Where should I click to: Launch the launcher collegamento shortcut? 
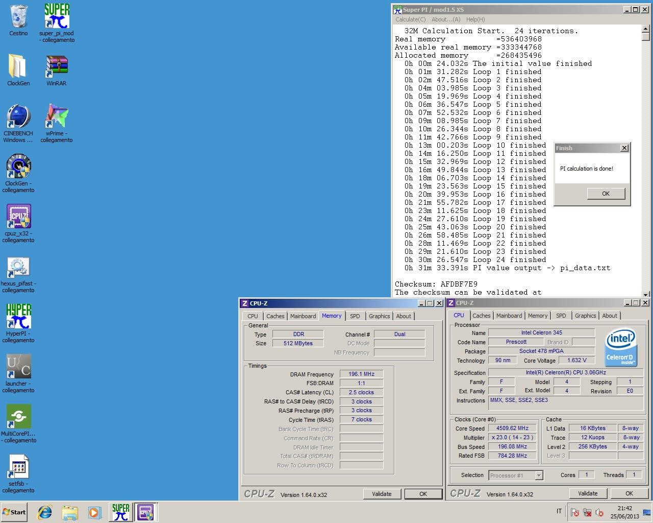pos(18,373)
